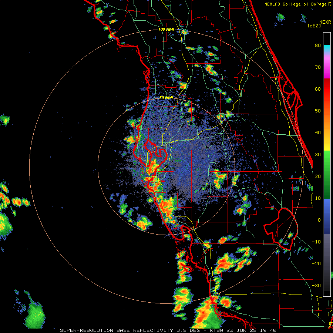Click the green segment of the color bar
Viewport: 333px width, 333px height.
(327, 175)
